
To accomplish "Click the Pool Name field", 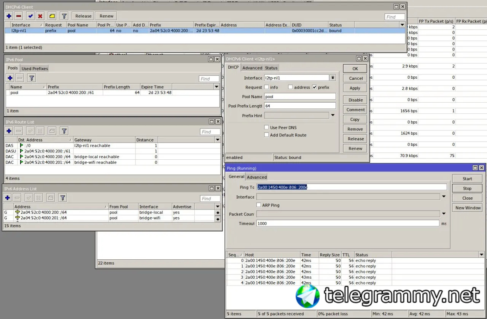I will [x=300, y=97].
